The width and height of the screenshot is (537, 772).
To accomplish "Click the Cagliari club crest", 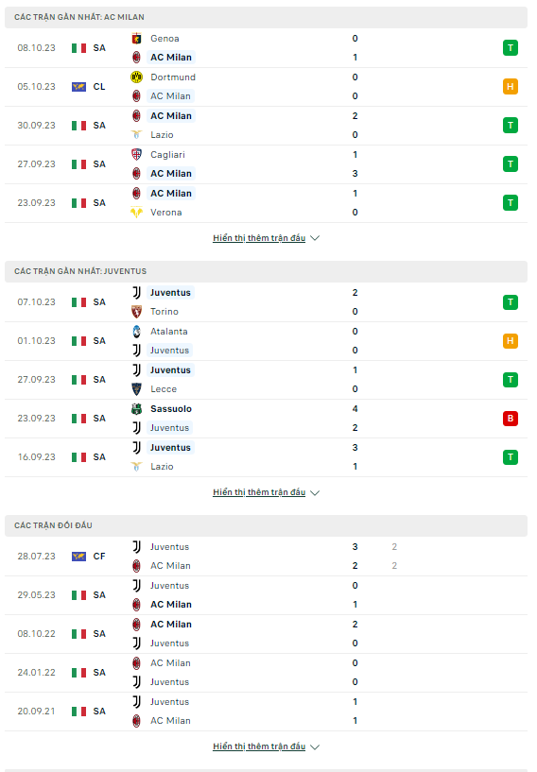I will click(136, 155).
